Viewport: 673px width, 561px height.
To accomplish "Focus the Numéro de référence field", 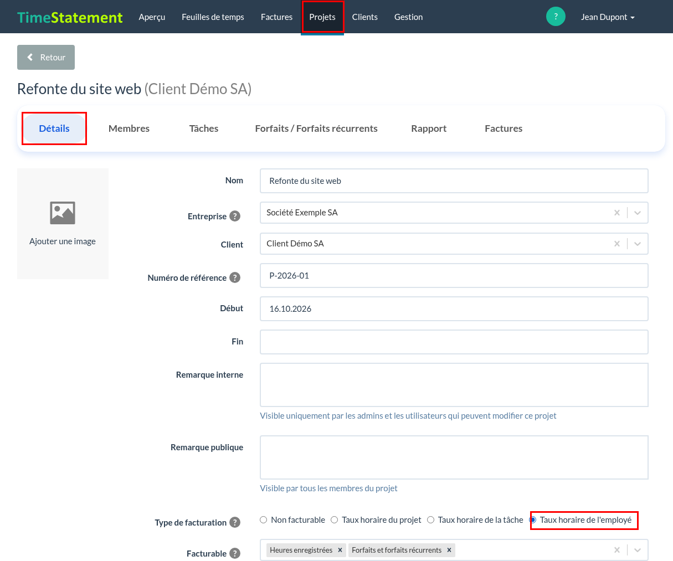I will (x=454, y=276).
